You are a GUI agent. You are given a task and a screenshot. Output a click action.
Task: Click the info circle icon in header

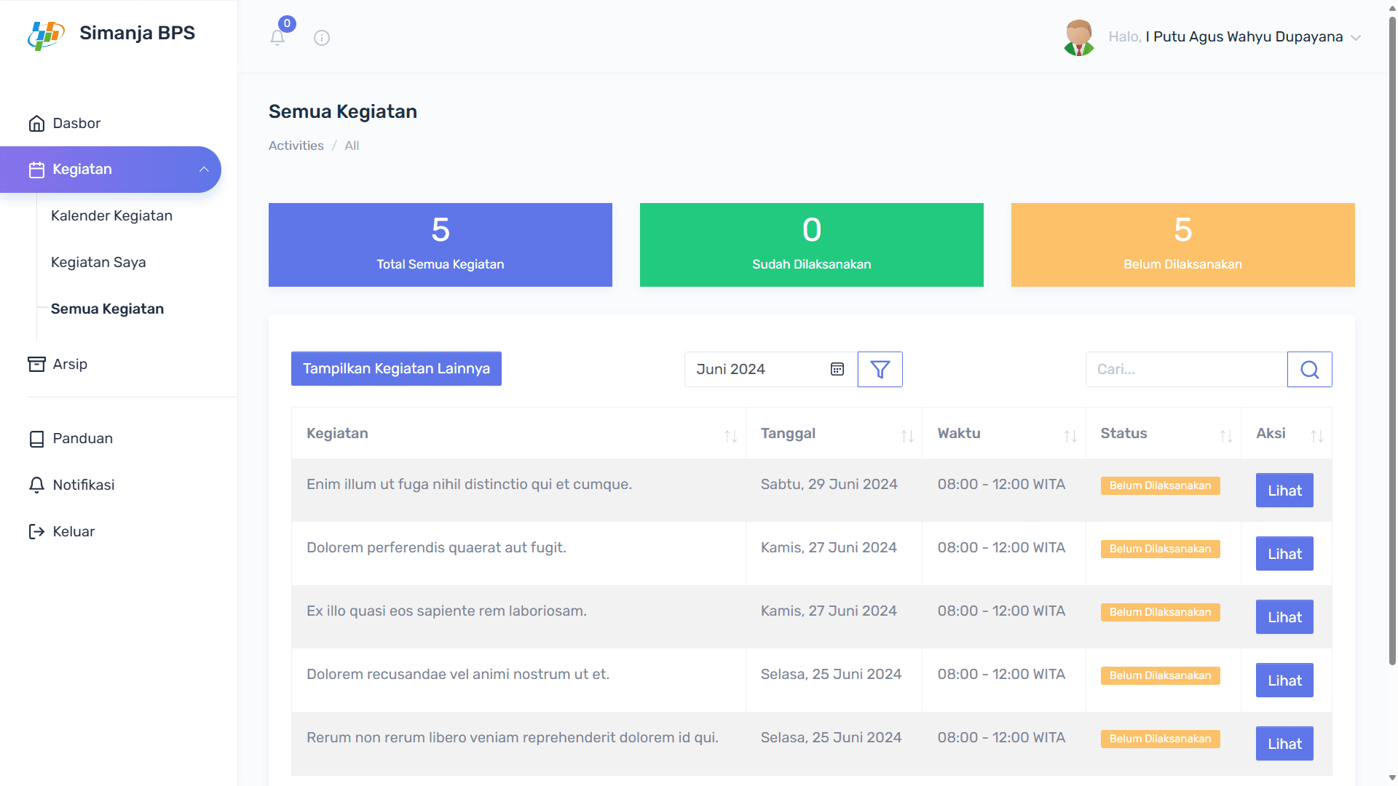322,38
